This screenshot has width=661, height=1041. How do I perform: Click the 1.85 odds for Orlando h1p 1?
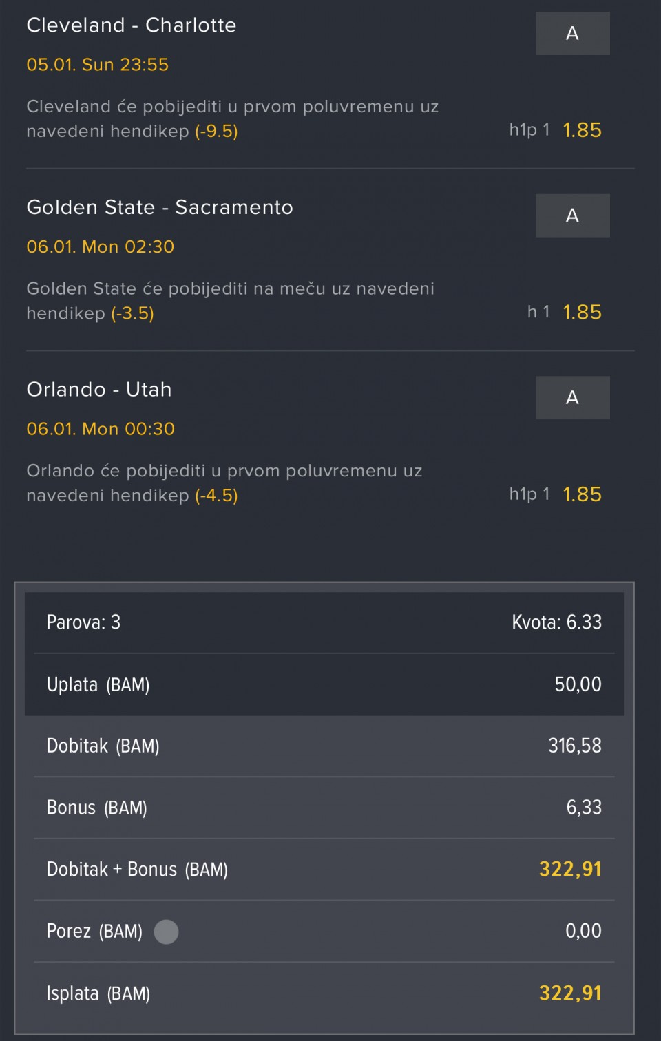click(582, 494)
